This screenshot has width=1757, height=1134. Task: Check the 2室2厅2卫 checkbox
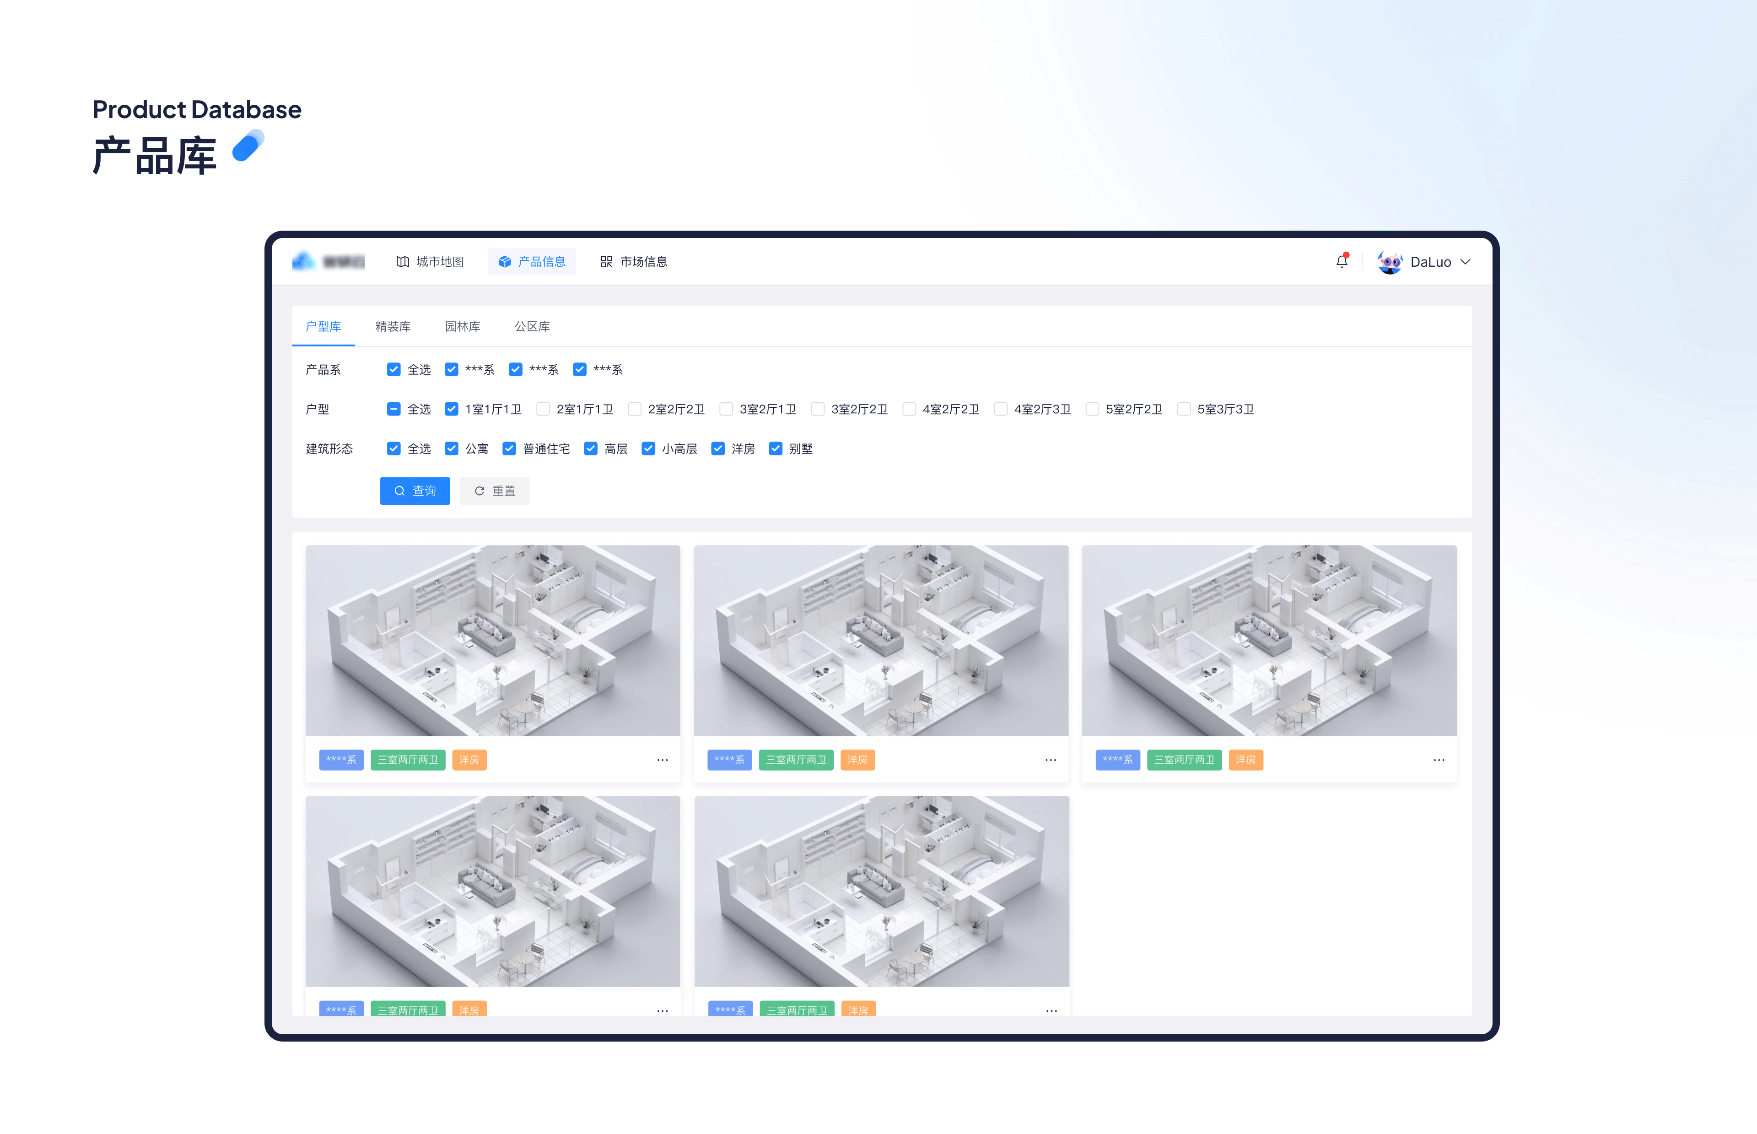click(x=635, y=410)
